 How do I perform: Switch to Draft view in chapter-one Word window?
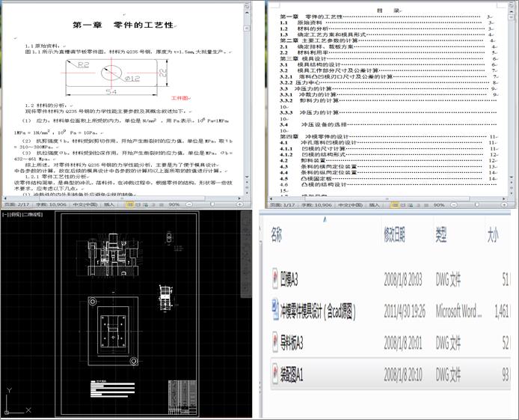(161, 204)
